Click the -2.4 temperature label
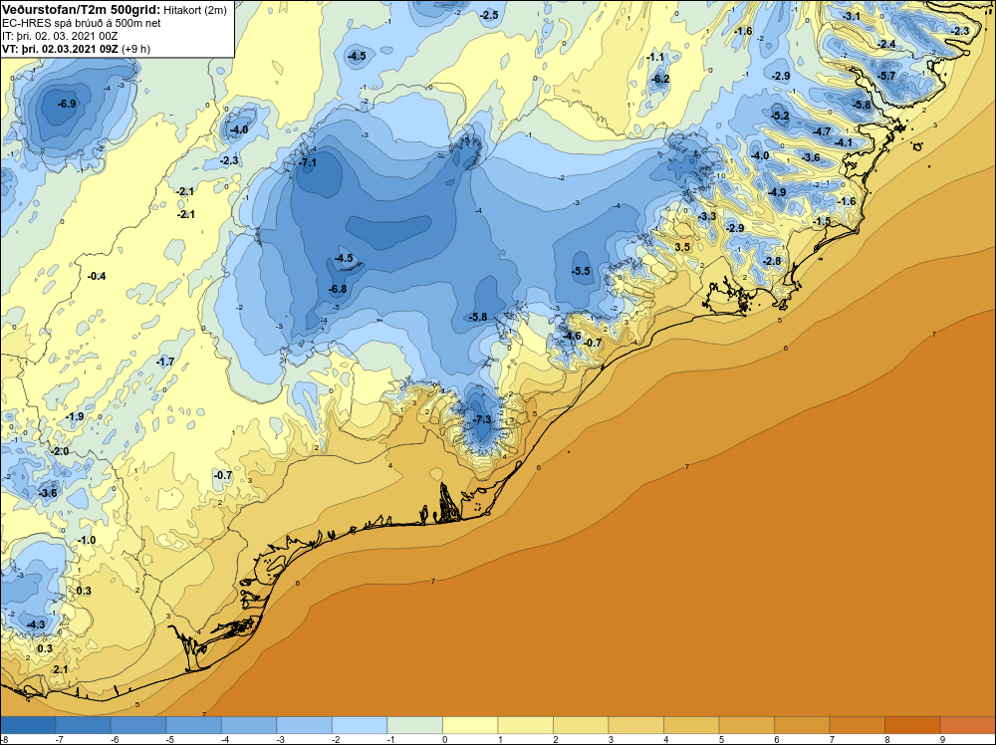 (x=886, y=45)
